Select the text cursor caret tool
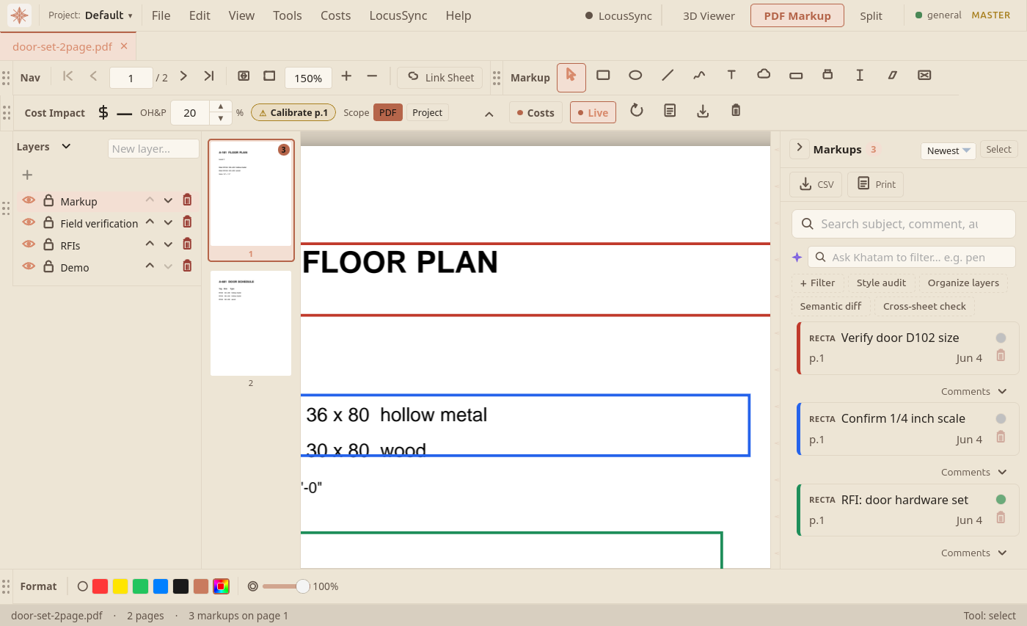Image resolution: width=1027 pixels, height=626 pixels. (860, 75)
